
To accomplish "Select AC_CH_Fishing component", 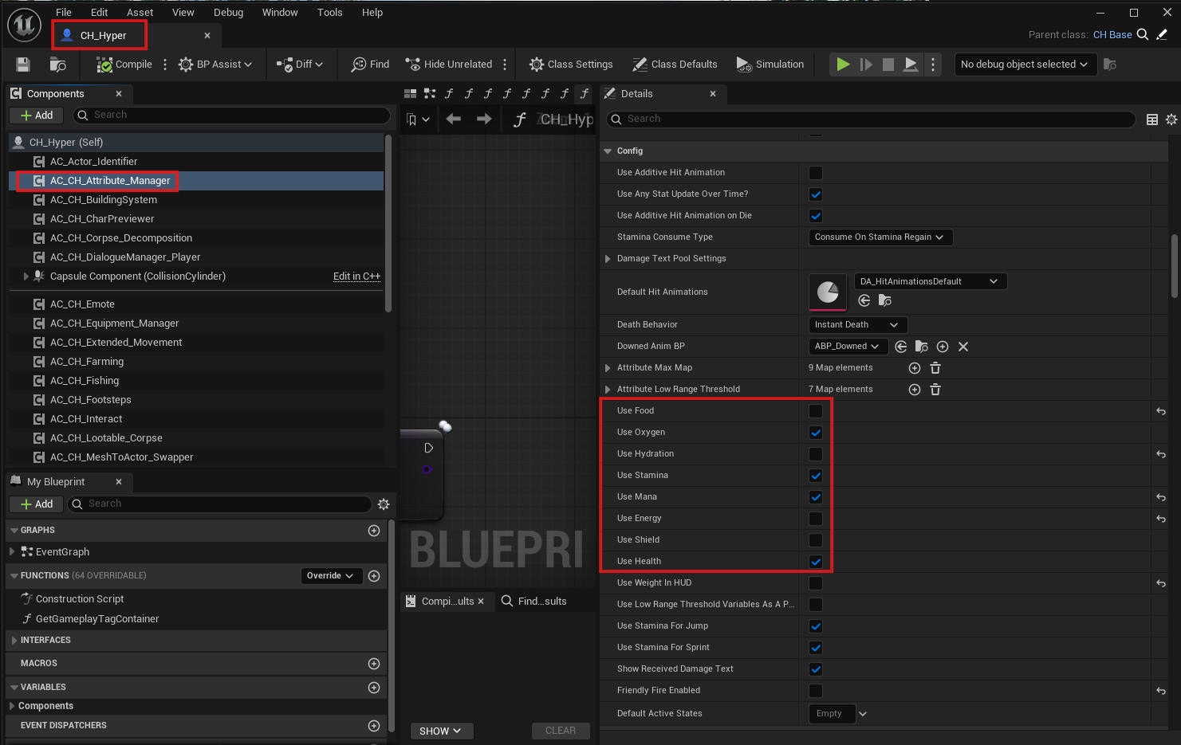I will (x=85, y=381).
